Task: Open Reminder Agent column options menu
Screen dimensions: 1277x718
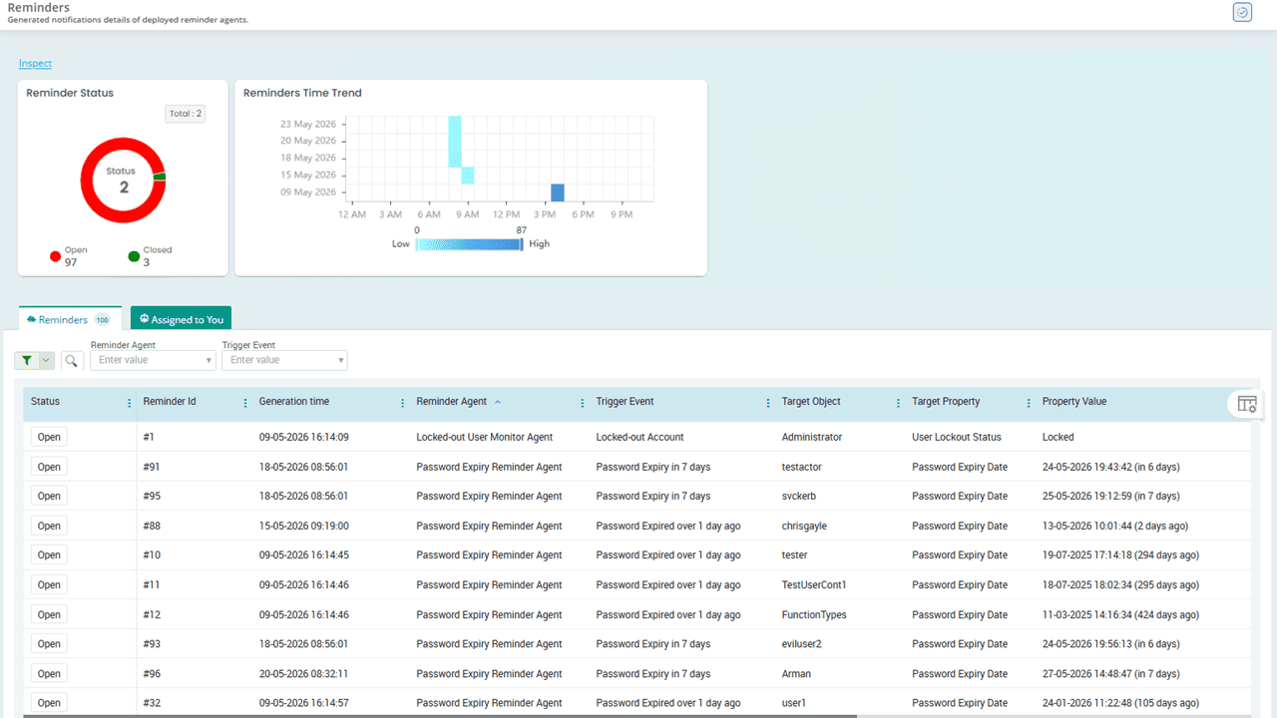Action: [583, 403]
